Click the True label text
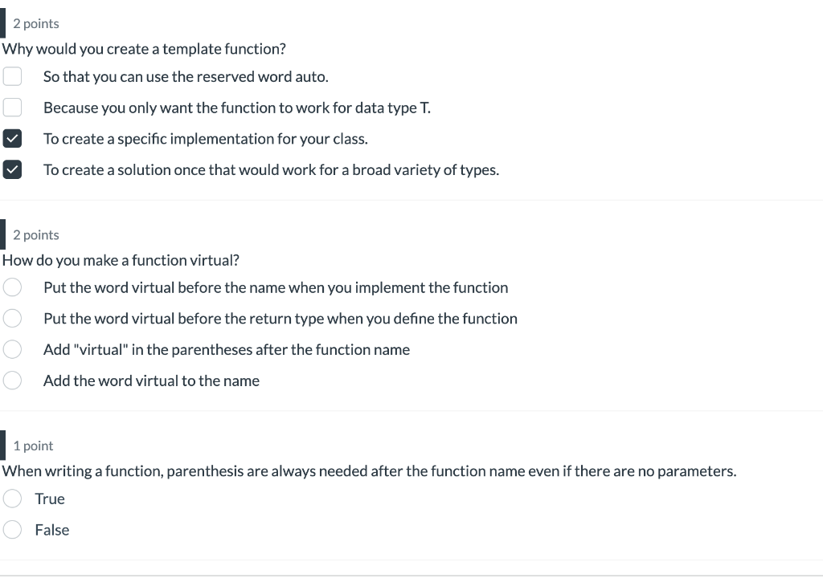Screen dimensions: 823x578 [50, 498]
